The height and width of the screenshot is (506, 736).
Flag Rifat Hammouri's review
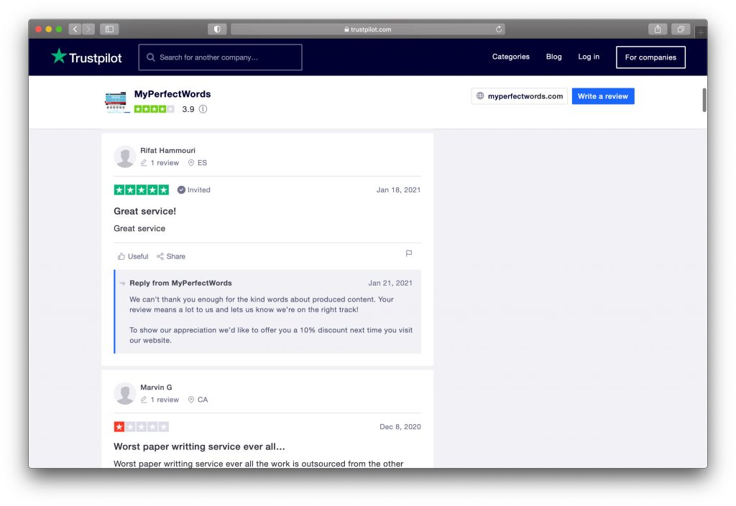(409, 253)
